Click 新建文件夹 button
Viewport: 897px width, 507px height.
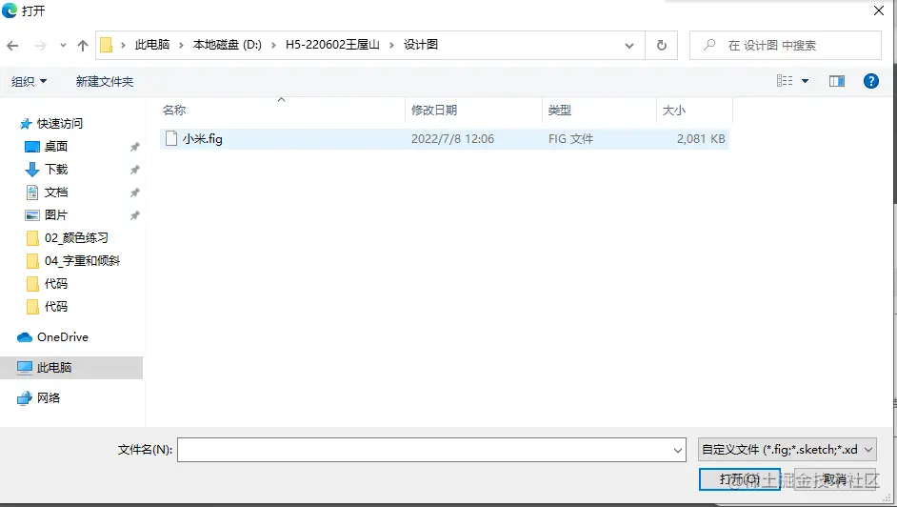pyautogui.click(x=105, y=81)
